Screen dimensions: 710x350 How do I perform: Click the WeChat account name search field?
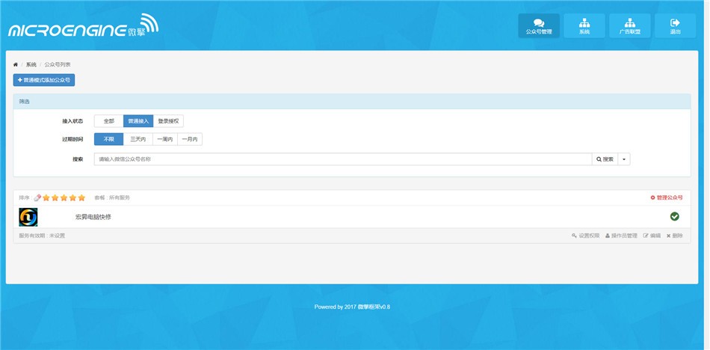point(342,159)
